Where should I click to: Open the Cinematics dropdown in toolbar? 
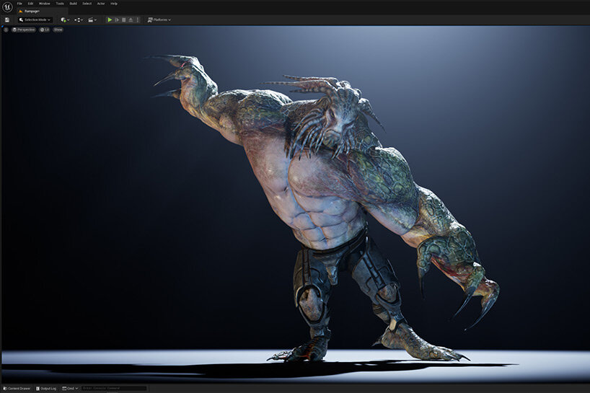[x=92, y=19]
